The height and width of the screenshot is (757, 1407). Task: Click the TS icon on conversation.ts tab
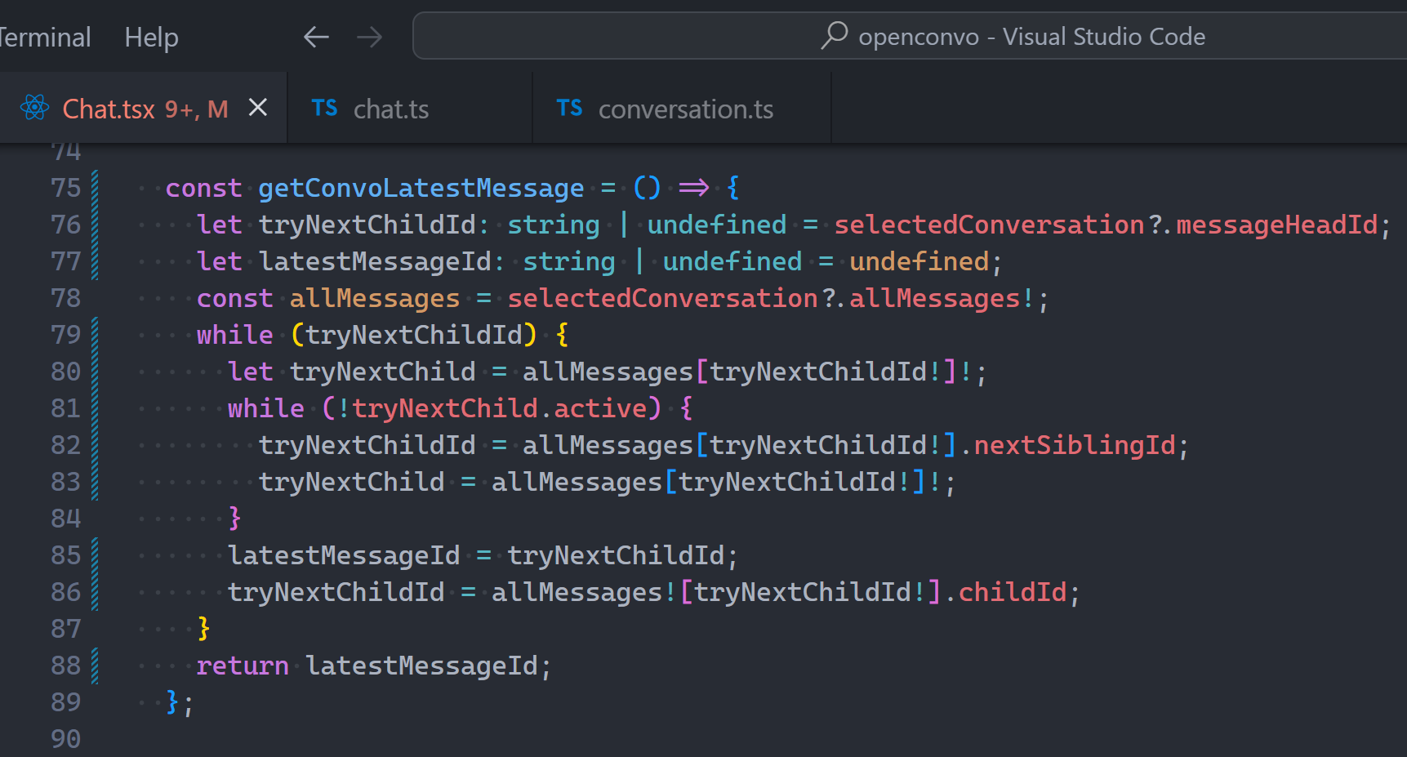(569, 109)
